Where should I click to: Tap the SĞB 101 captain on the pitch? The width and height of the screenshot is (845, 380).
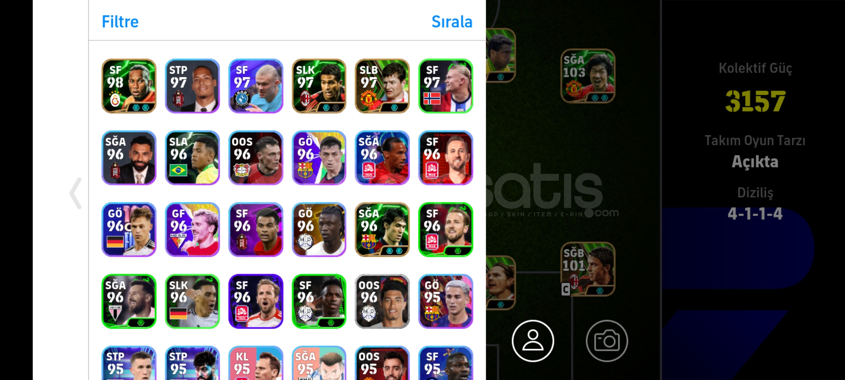click(588, 269)
